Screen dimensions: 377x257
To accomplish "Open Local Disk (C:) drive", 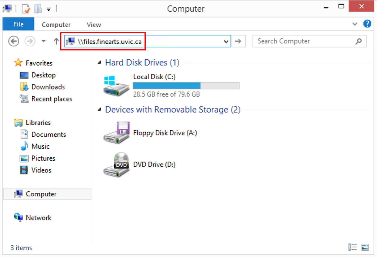I will (x=154, y=77).
